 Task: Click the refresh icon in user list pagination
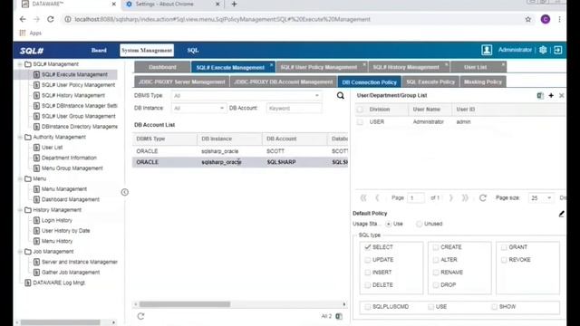pyautogui.click(x=483, y=197)
